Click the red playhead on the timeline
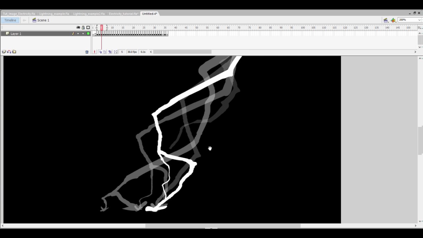 coord(102,27)
